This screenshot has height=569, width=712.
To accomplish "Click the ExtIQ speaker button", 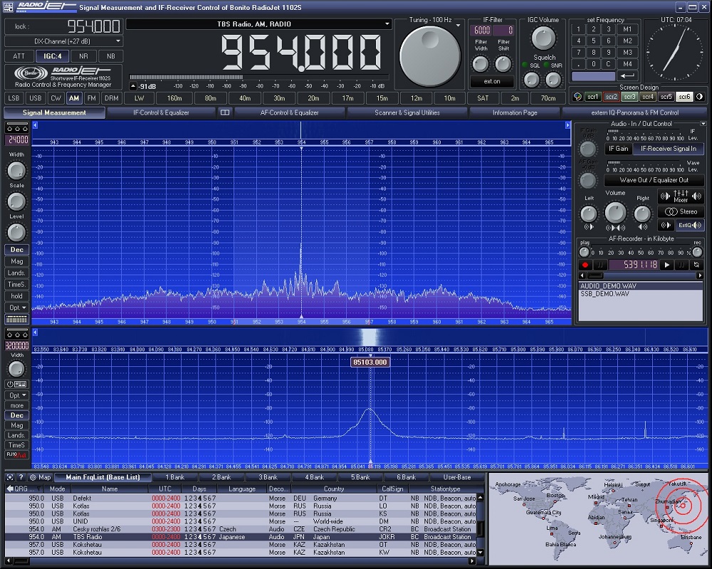I will coord(689,225).
